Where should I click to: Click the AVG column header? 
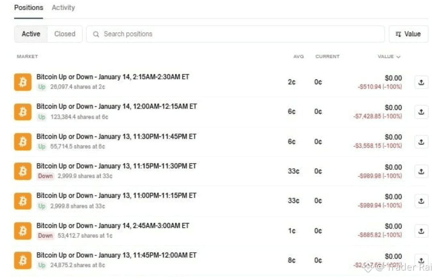click(298, 57)
